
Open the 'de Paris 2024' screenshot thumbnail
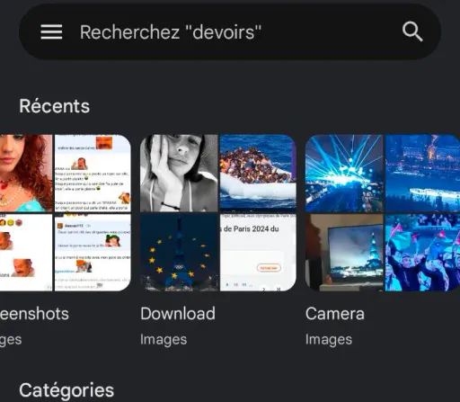(258, 253)
